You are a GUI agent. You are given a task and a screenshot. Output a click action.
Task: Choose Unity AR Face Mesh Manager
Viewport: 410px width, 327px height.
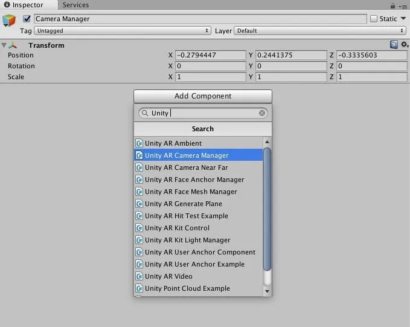(x=199, y=192)
